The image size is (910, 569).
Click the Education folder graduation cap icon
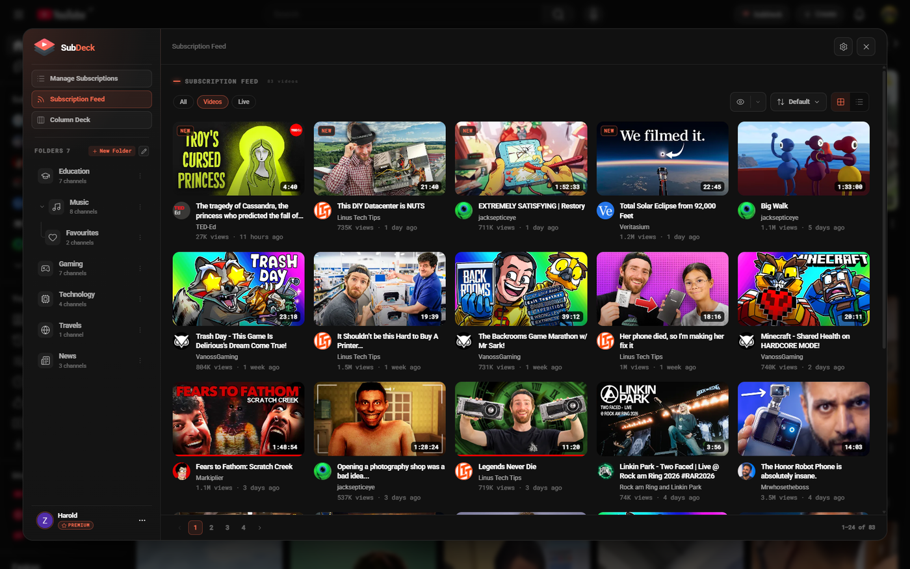pyautogui.click(x=45, y=176)
